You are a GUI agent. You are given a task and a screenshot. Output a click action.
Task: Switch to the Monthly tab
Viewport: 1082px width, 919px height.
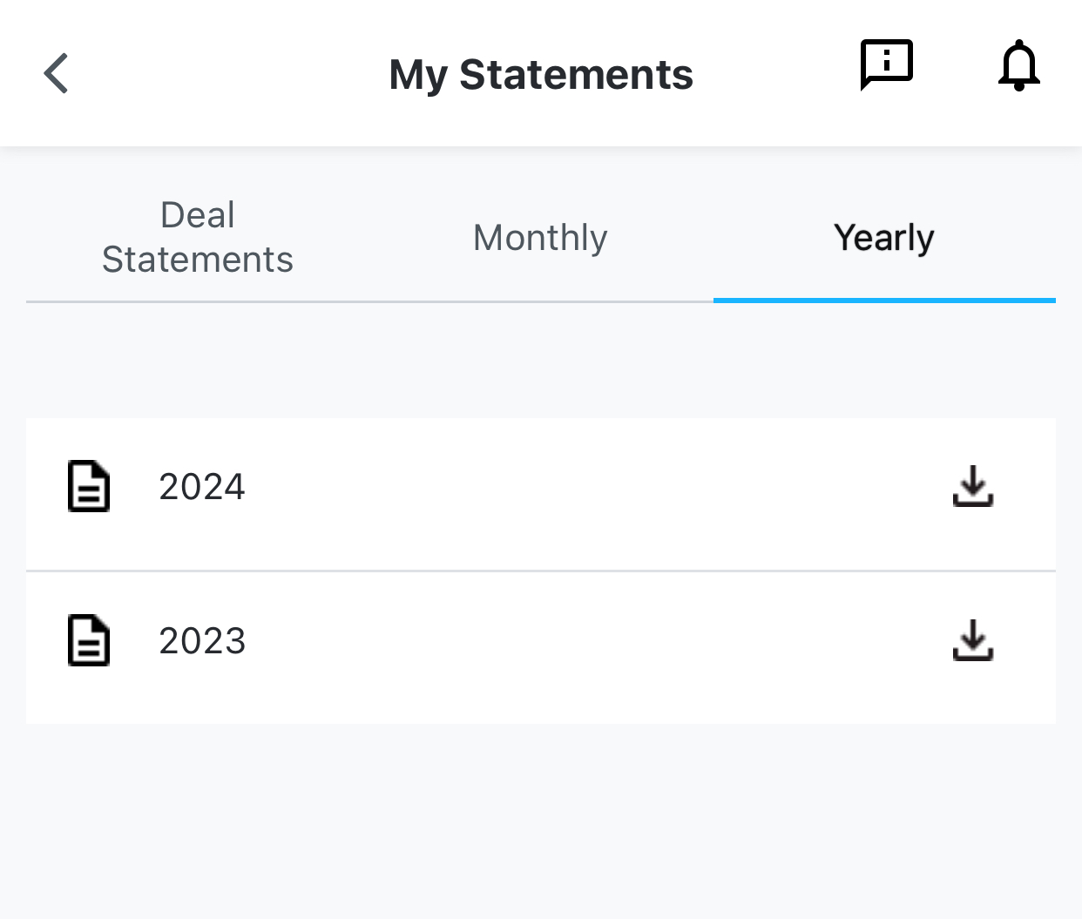pyautogui.click(x=540, y=238)
